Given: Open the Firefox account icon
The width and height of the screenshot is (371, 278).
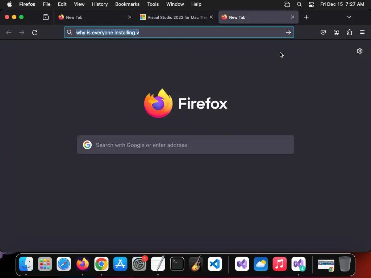Looking at the screenshot, I should pyautogui.click(x=336, y=32).
